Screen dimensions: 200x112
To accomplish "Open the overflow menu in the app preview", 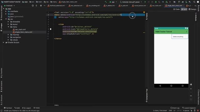I will pos(187,32).
